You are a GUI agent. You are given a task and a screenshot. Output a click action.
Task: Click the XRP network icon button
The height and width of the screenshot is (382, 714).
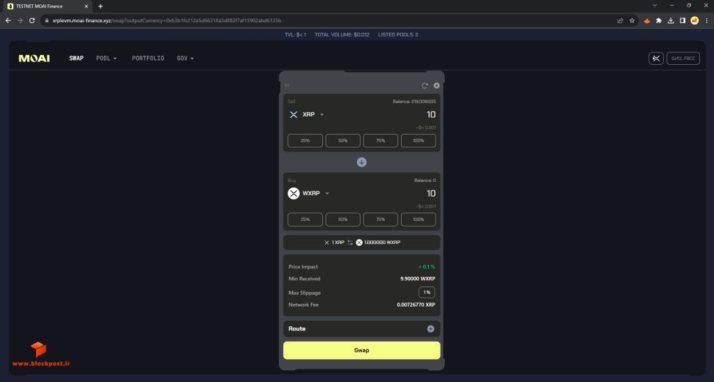[x=655, y=59]
